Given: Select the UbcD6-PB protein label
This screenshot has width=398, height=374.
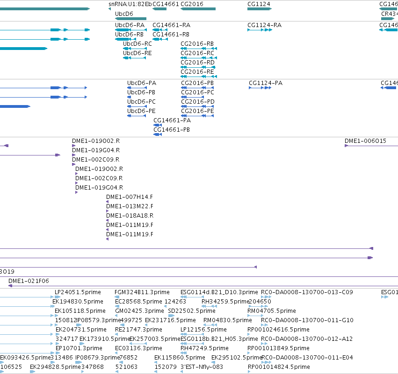Looking at the screenshot, I should pyautogui.click(x=141, y=92).
